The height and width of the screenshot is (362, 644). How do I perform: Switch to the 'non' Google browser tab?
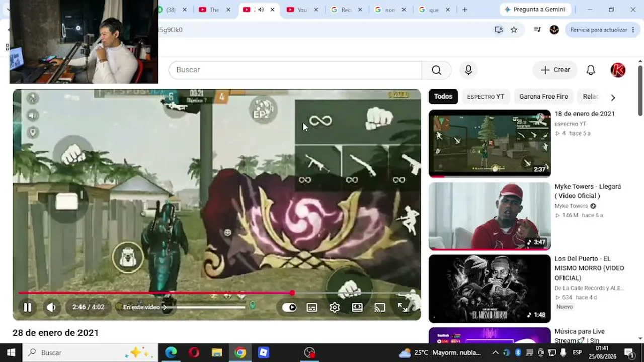390,10
